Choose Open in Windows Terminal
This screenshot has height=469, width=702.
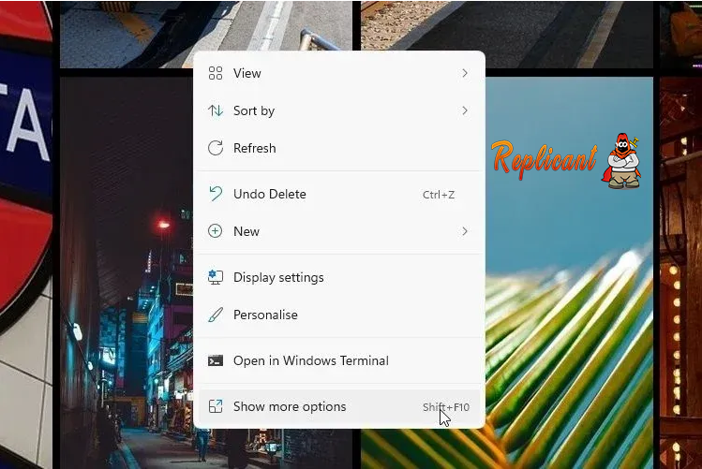pos(339,360)
